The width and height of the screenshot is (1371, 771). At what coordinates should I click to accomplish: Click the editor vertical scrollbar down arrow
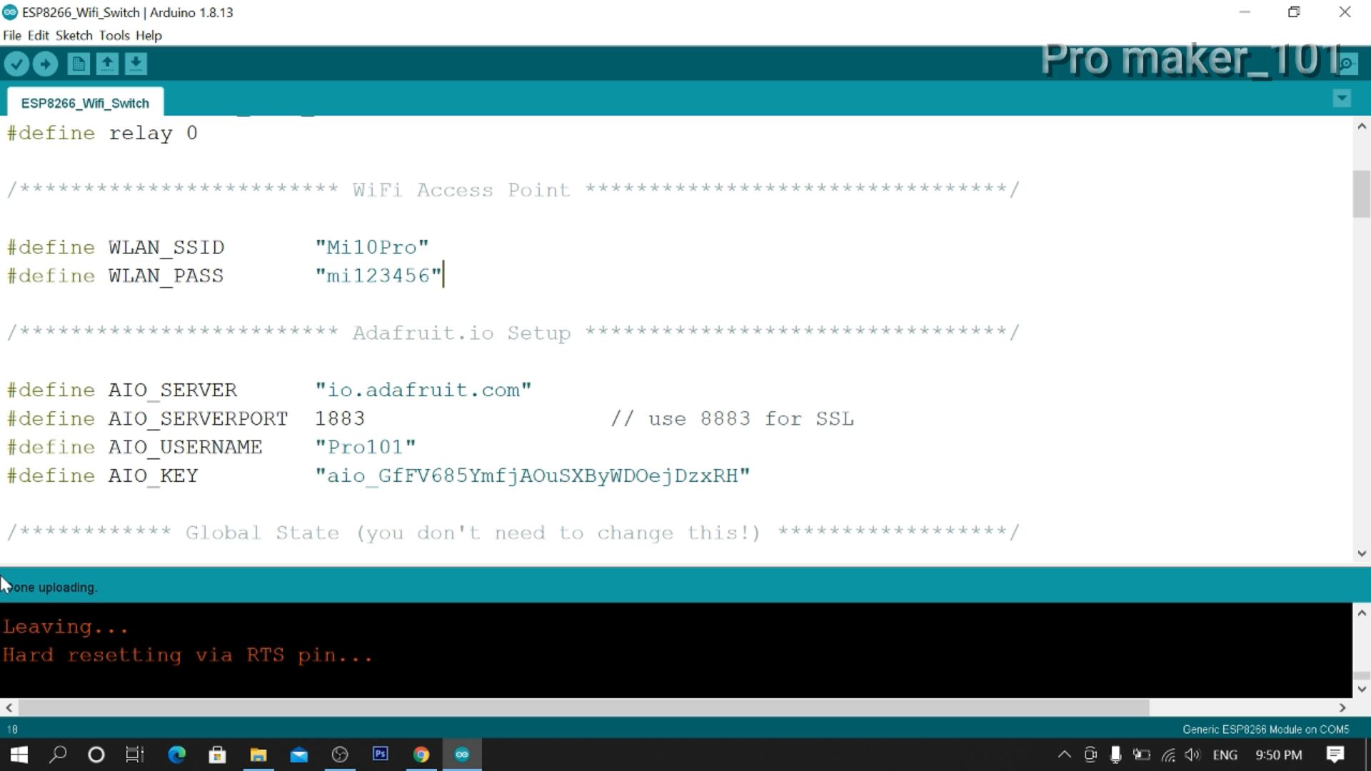1362,554
